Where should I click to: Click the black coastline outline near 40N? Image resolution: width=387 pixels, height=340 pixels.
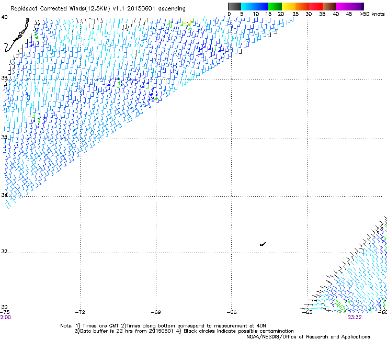click(x=17, y=36)
